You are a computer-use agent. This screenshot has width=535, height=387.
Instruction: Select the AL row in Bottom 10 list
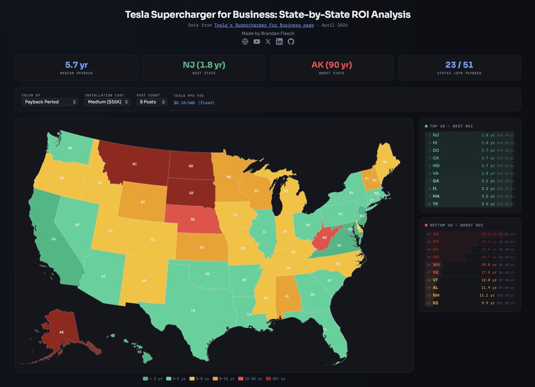pyautogui.click(x=470, y=287)
